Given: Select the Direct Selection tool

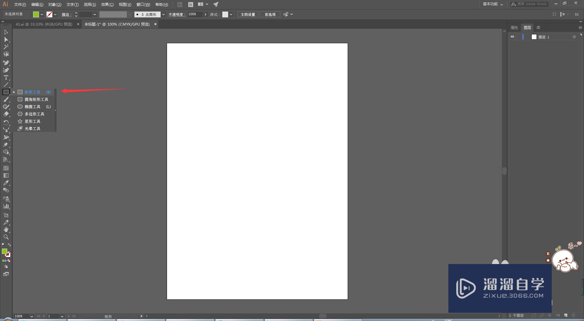Looking at the screenshot, I should [x=6, y=40].
